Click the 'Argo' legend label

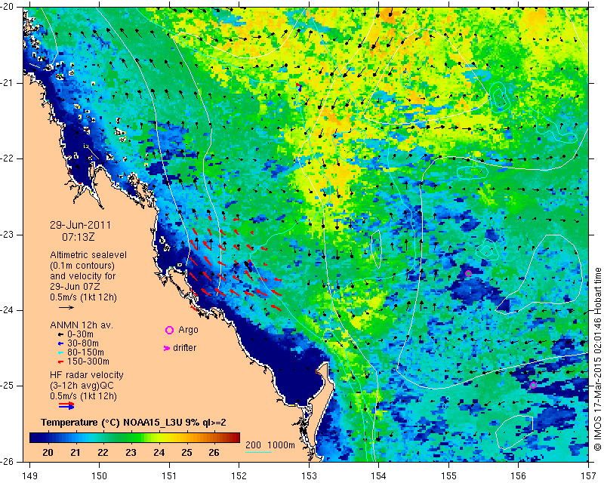[188, 330]
